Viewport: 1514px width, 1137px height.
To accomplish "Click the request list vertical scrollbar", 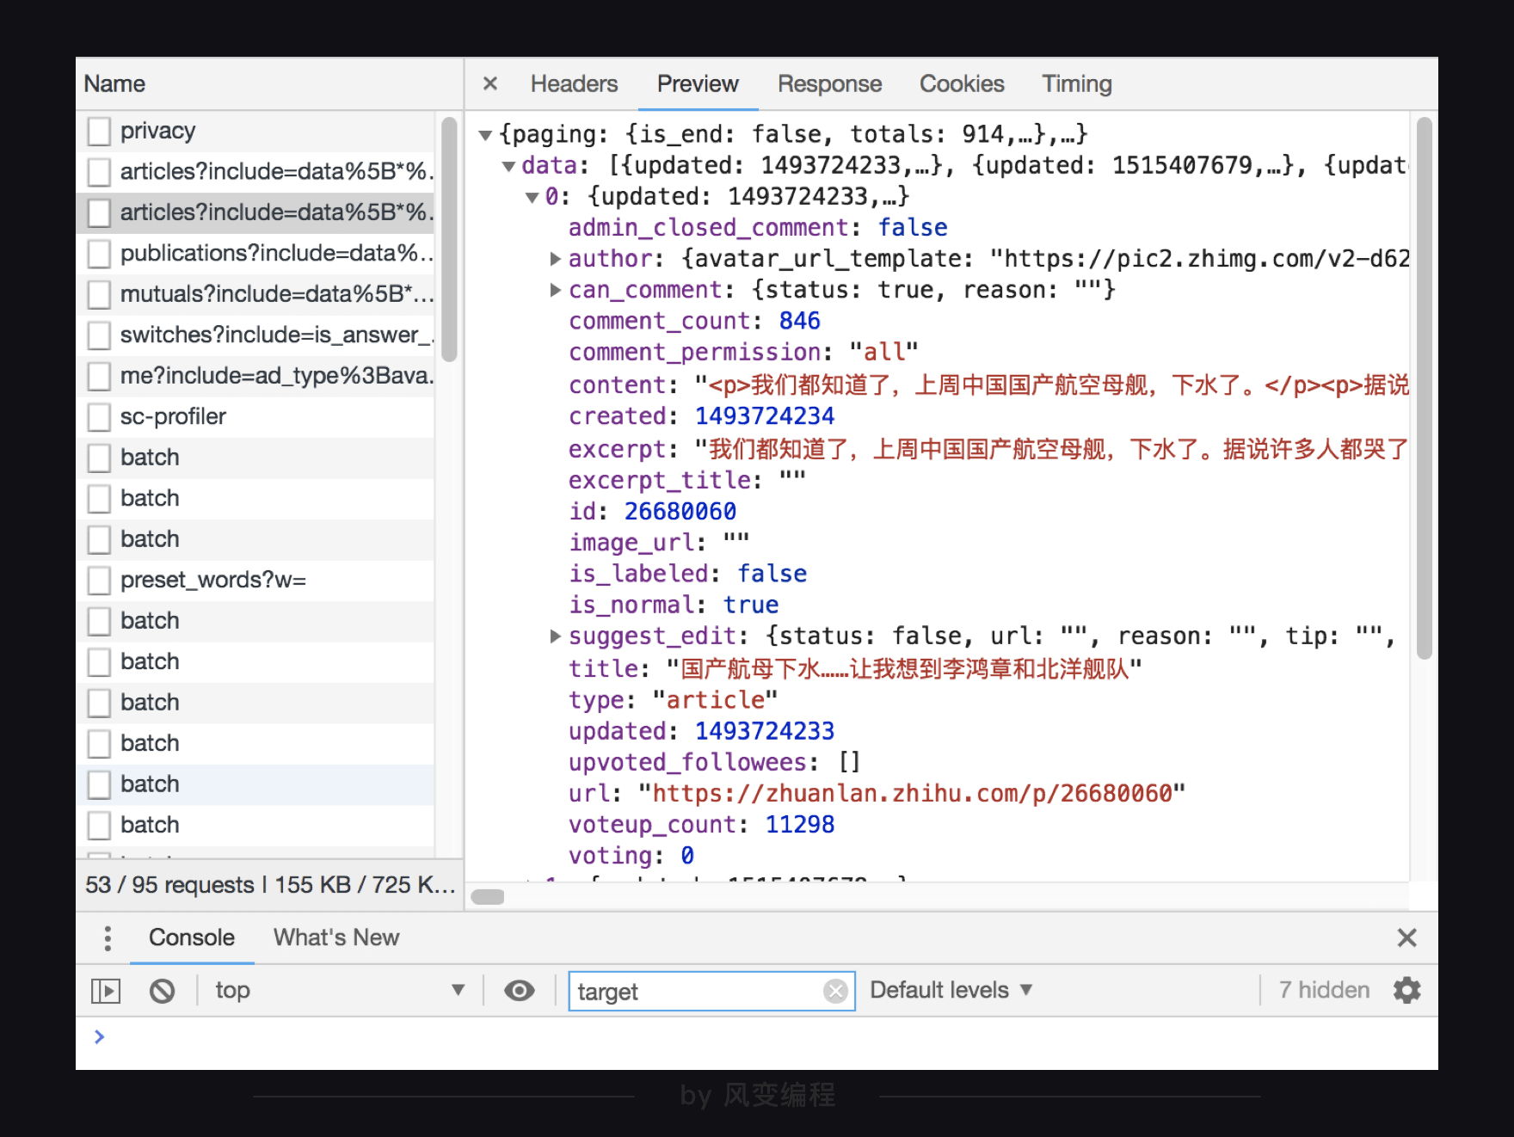I will 449,240.
